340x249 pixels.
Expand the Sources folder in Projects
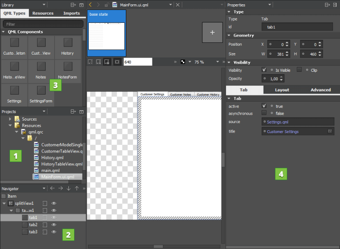click(10, 119)
